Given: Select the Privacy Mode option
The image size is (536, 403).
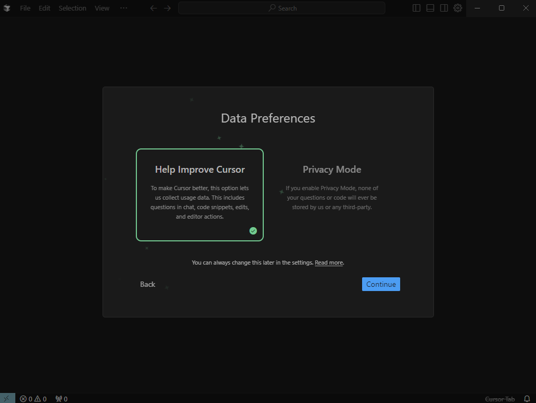Looking at the screenshot, I should click(331, 195).
